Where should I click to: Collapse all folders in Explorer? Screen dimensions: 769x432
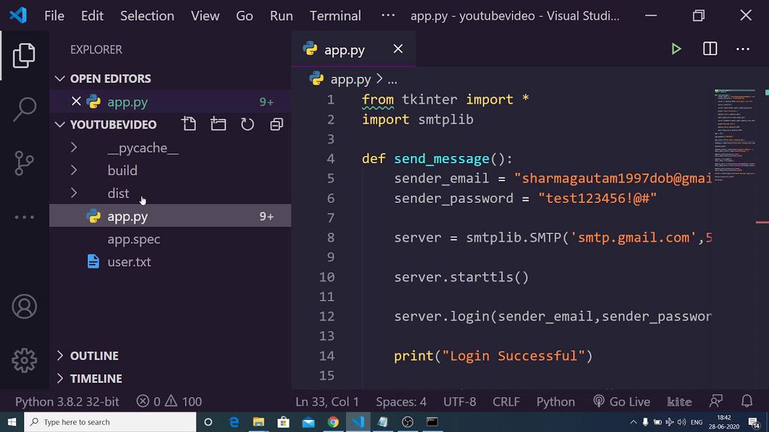[276, 124]
